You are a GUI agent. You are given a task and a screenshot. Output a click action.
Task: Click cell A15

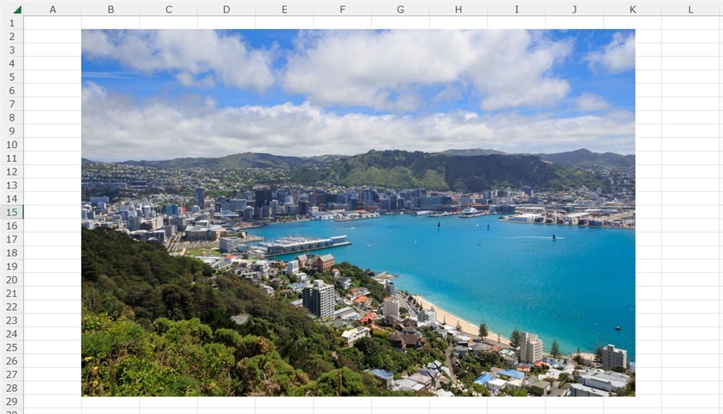point(52,212)
